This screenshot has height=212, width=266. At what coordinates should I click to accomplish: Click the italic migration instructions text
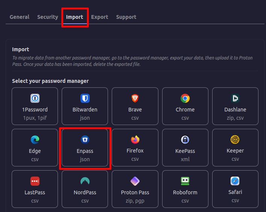[132, 61]
